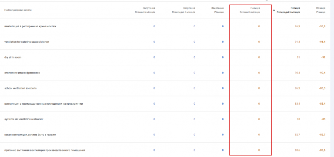Click position difference -83 for 'système de ventilation restaurant'
Viewport: 334px width, 157px height.
pos(324,119)
